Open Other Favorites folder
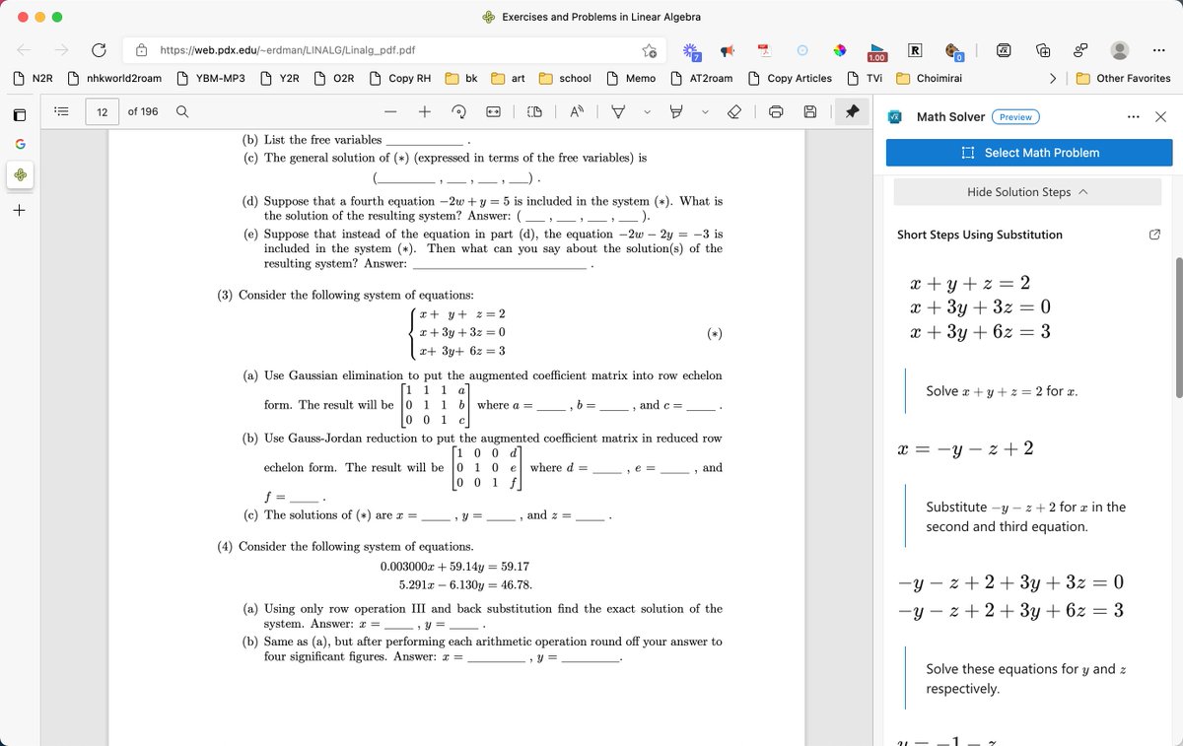 tap(1123, 78)
